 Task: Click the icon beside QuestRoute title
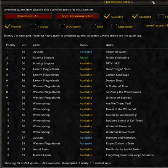pos(153,2)
